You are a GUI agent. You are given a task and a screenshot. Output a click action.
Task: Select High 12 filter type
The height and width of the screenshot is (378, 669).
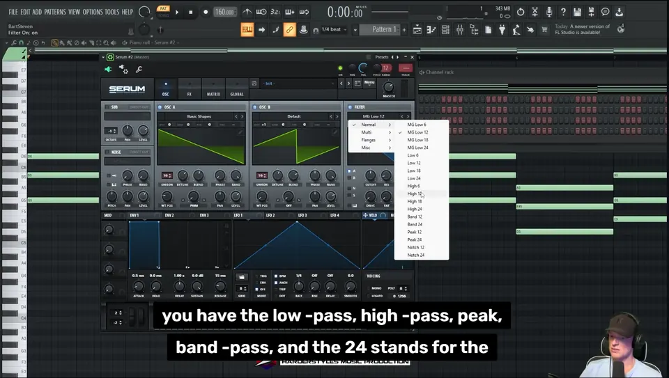[x=421, y=194]
